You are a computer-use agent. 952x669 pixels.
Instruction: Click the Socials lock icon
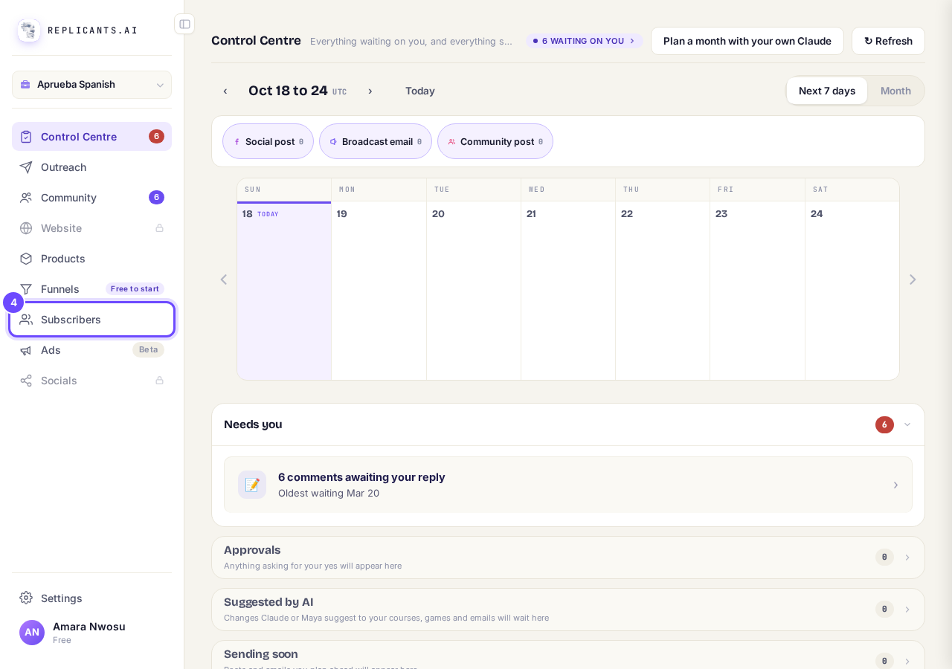(159, 381)
